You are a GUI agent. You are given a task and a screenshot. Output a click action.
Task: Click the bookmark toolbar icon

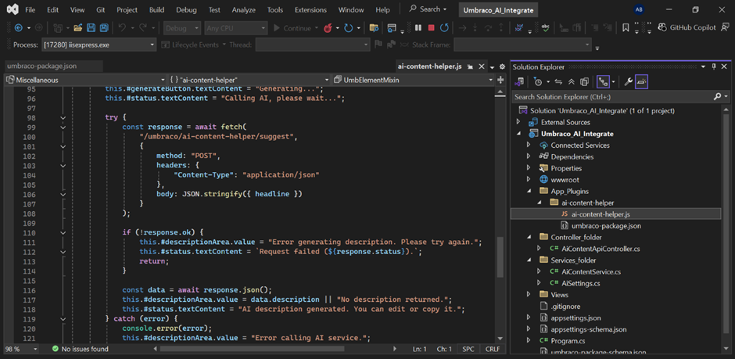[625, 28]
